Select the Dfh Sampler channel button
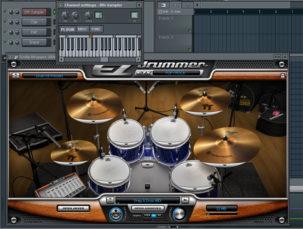The height and width of the screenshot is (229, 303). [34, 12]
